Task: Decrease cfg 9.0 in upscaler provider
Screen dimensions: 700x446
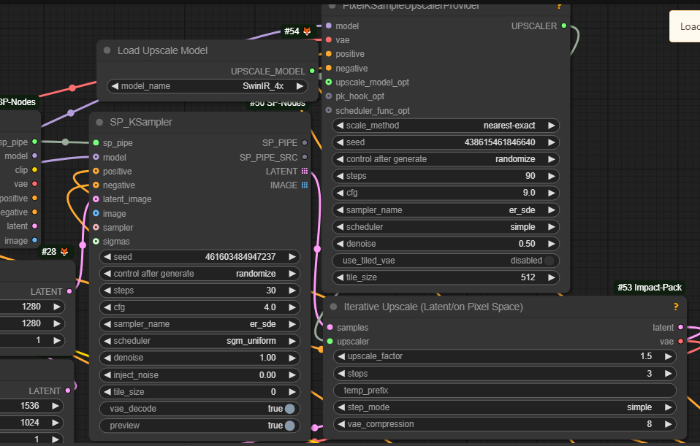Action: point(341,193)
